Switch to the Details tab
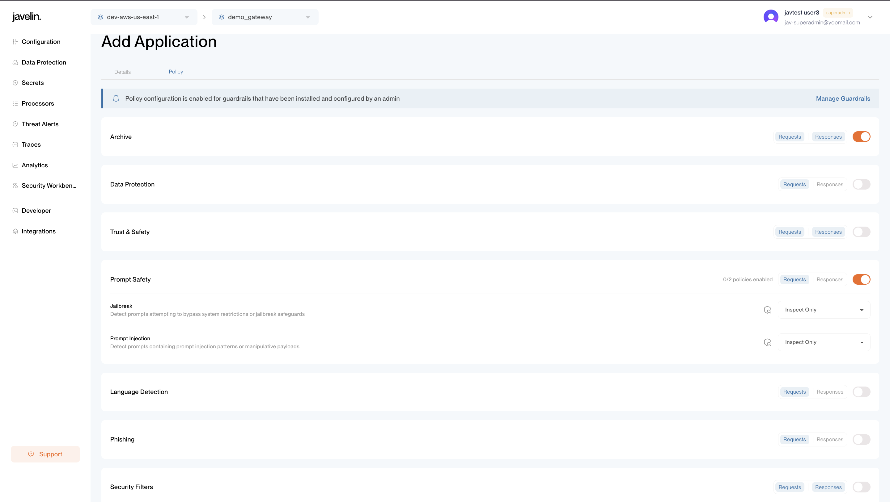890x502 pixels. (122, 72)
